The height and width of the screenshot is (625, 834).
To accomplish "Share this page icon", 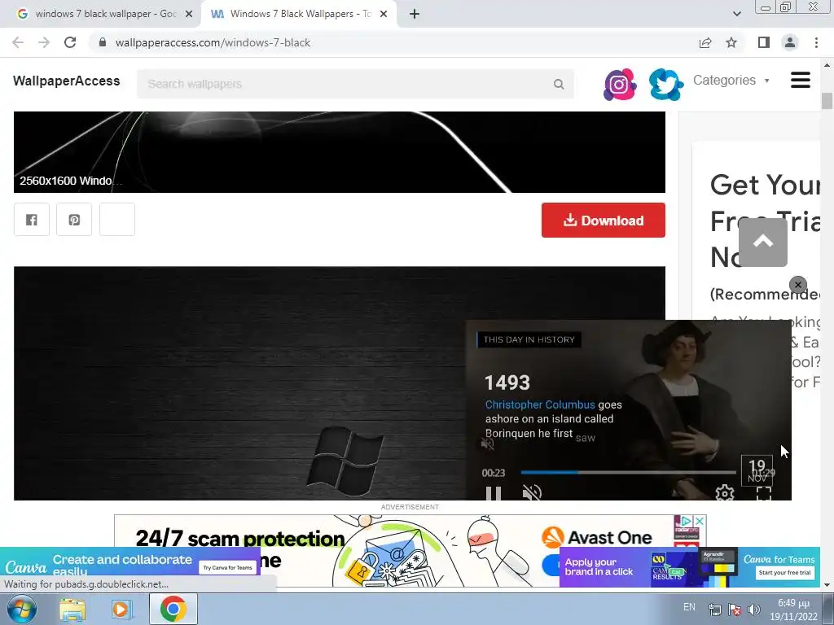I will [x=705, y=42].
